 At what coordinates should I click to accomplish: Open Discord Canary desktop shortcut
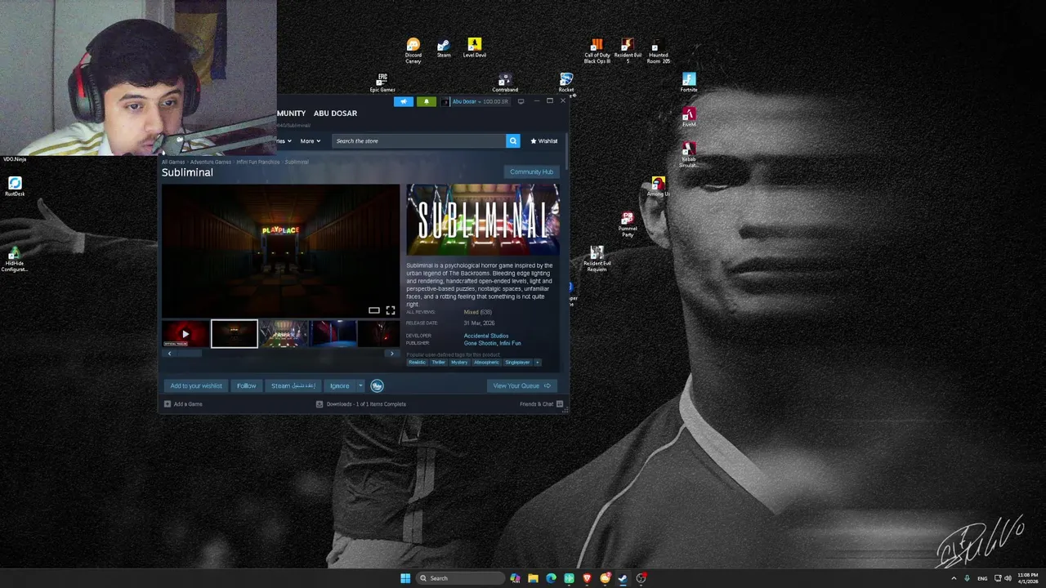click(x=413, y=50)
